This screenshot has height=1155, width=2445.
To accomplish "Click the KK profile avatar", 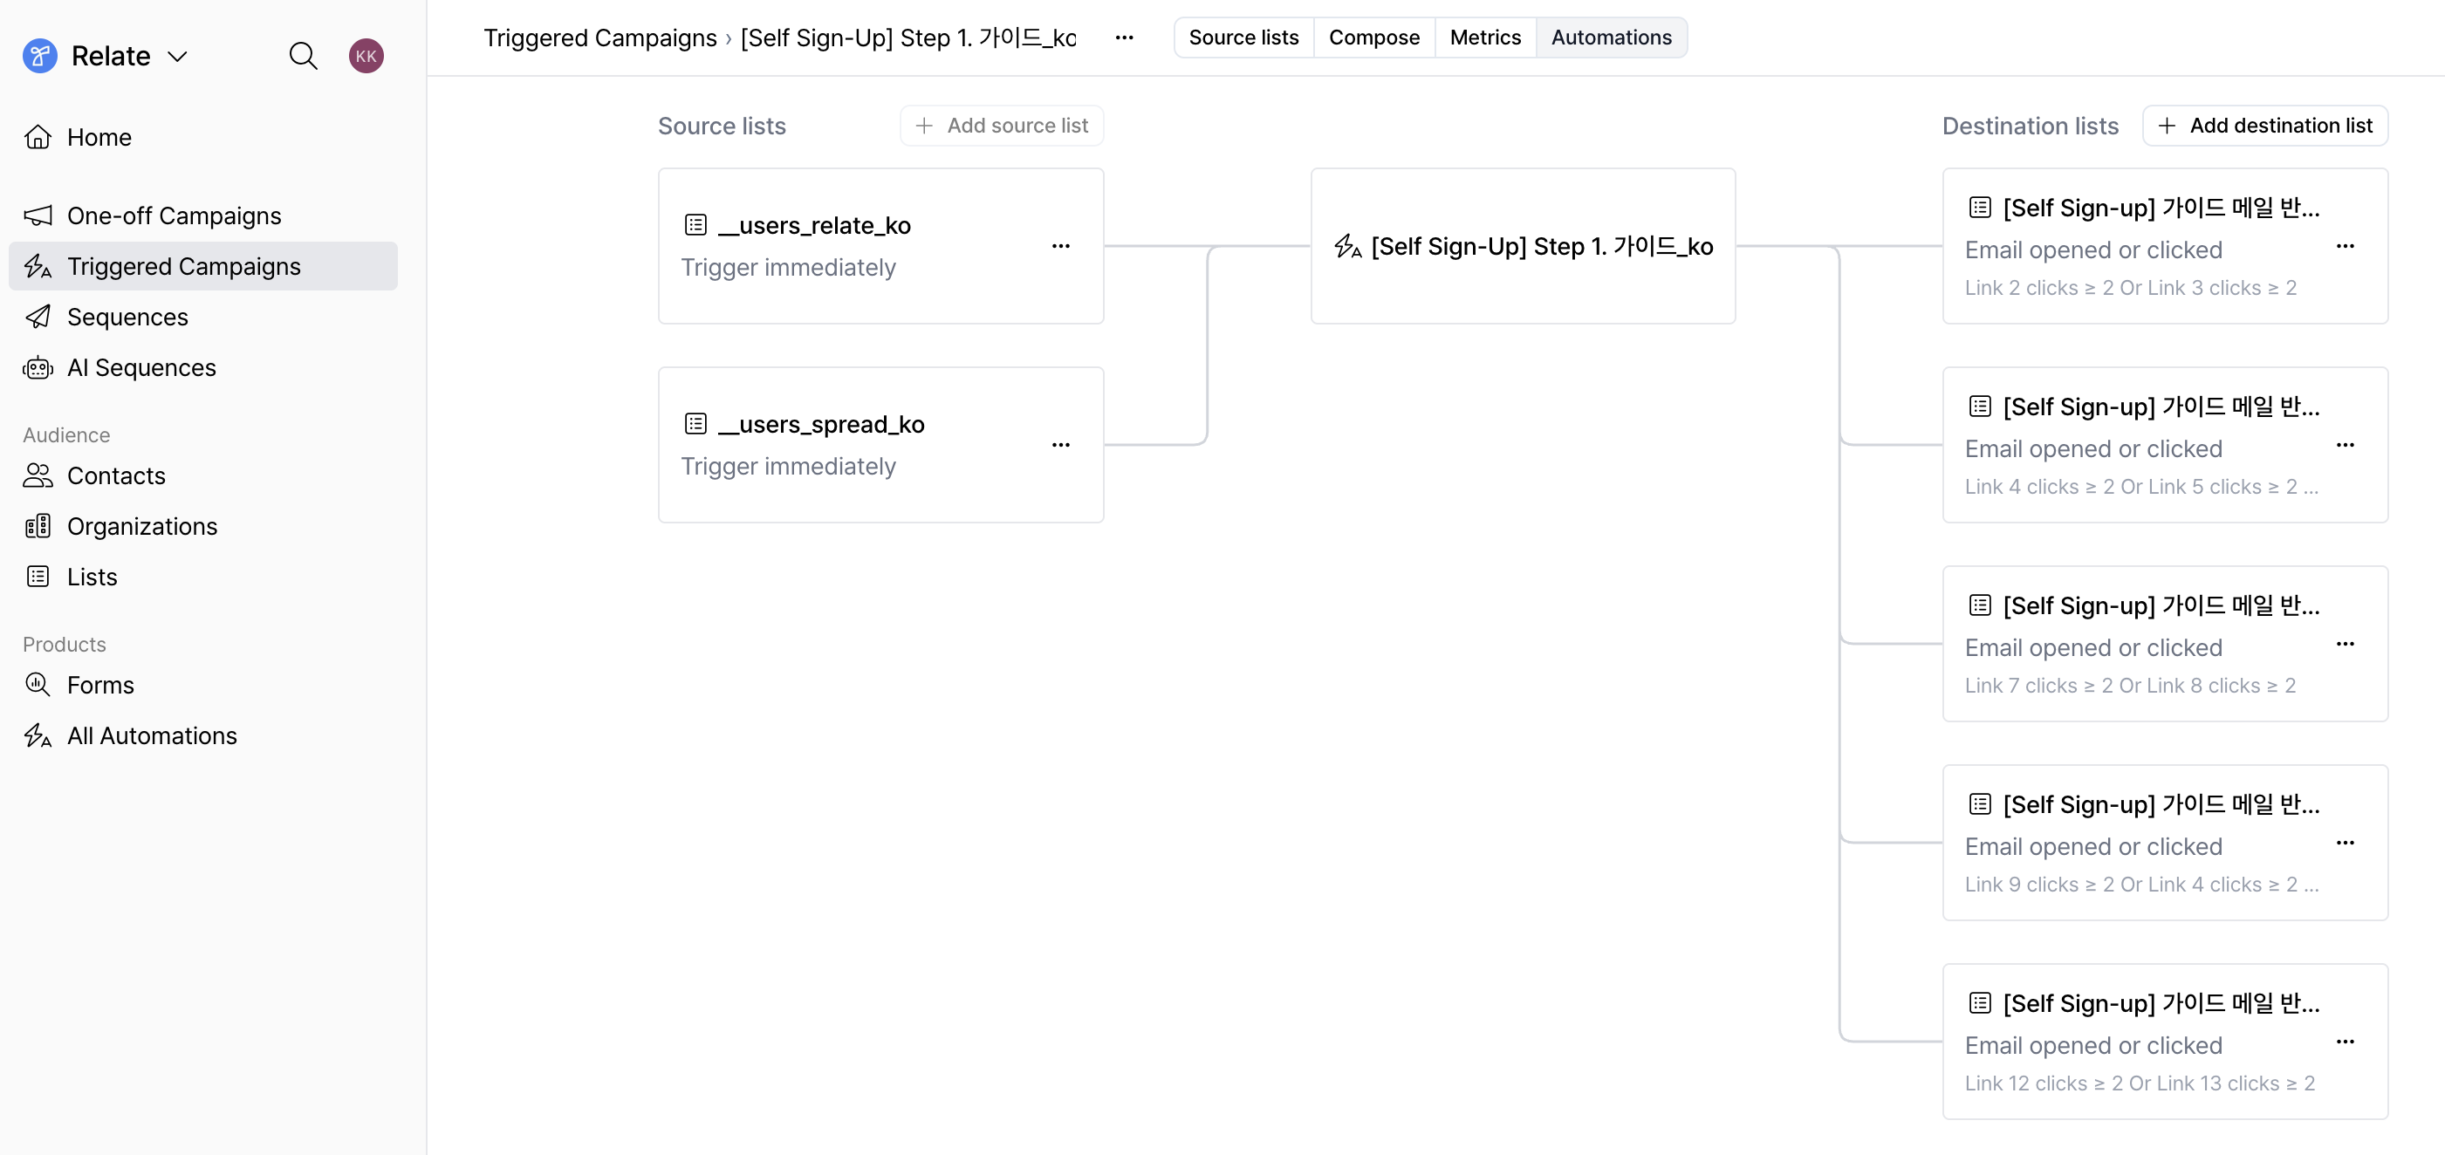I will pyautogui.click(x=366, y=55).
